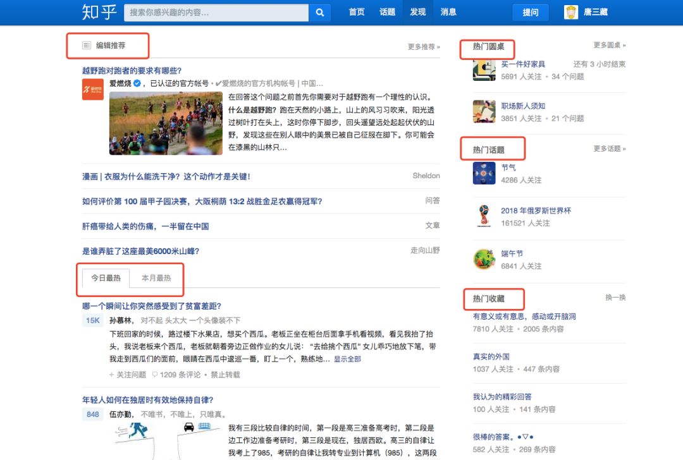
Task: Open the 如何评价第100届甲子园决赛 question
Action: [202, 201]
